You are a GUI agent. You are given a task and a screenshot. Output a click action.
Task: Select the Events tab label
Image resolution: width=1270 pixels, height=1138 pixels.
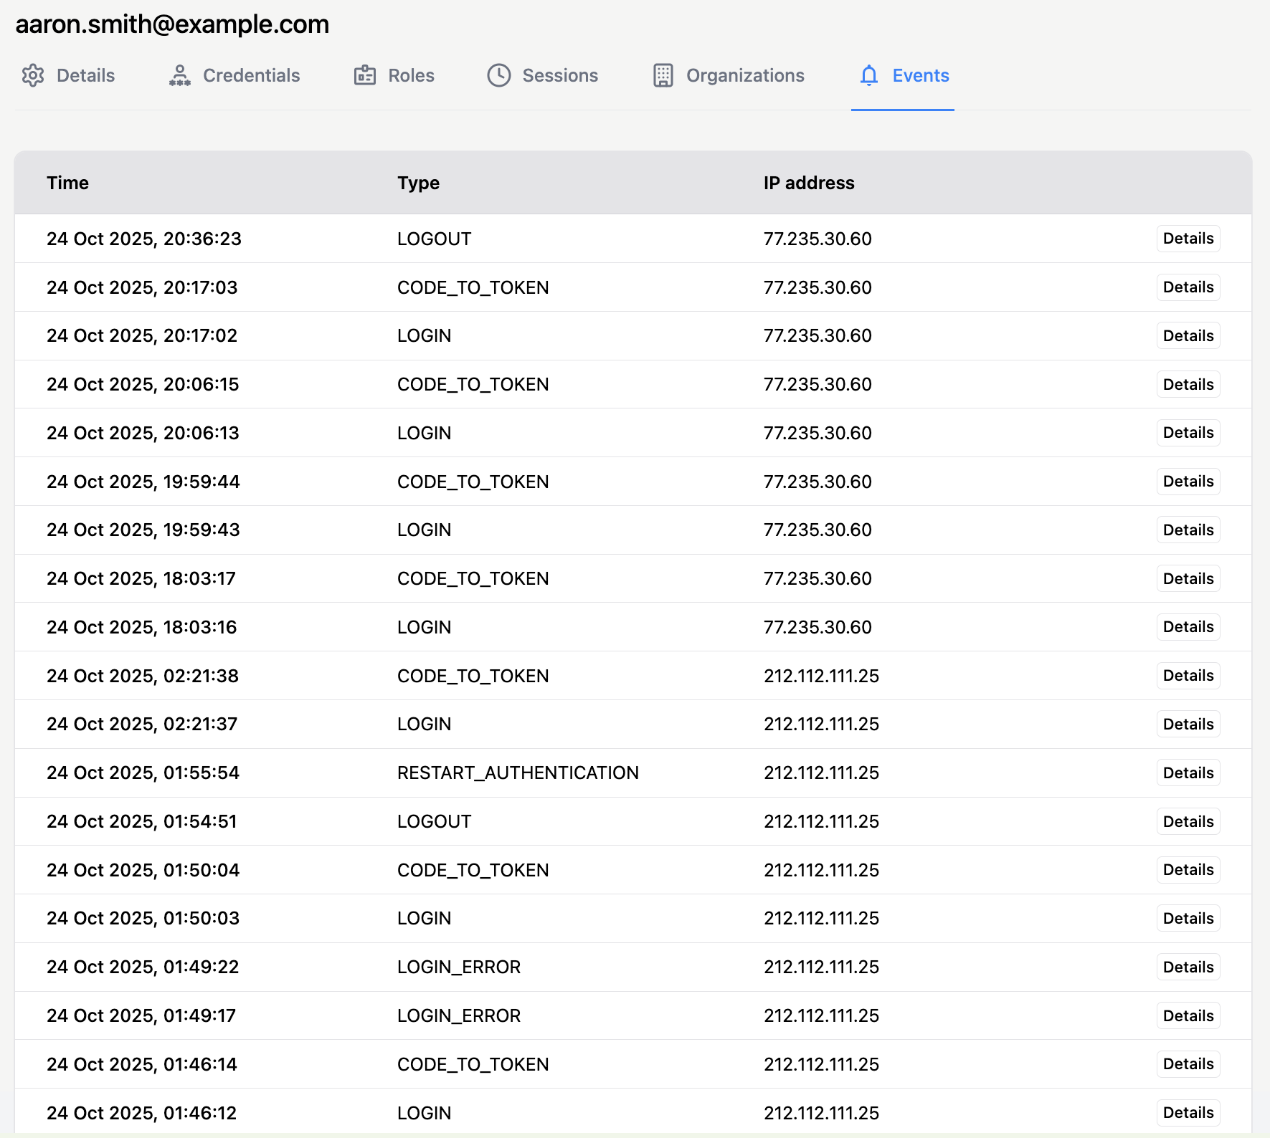pos(920,75)
